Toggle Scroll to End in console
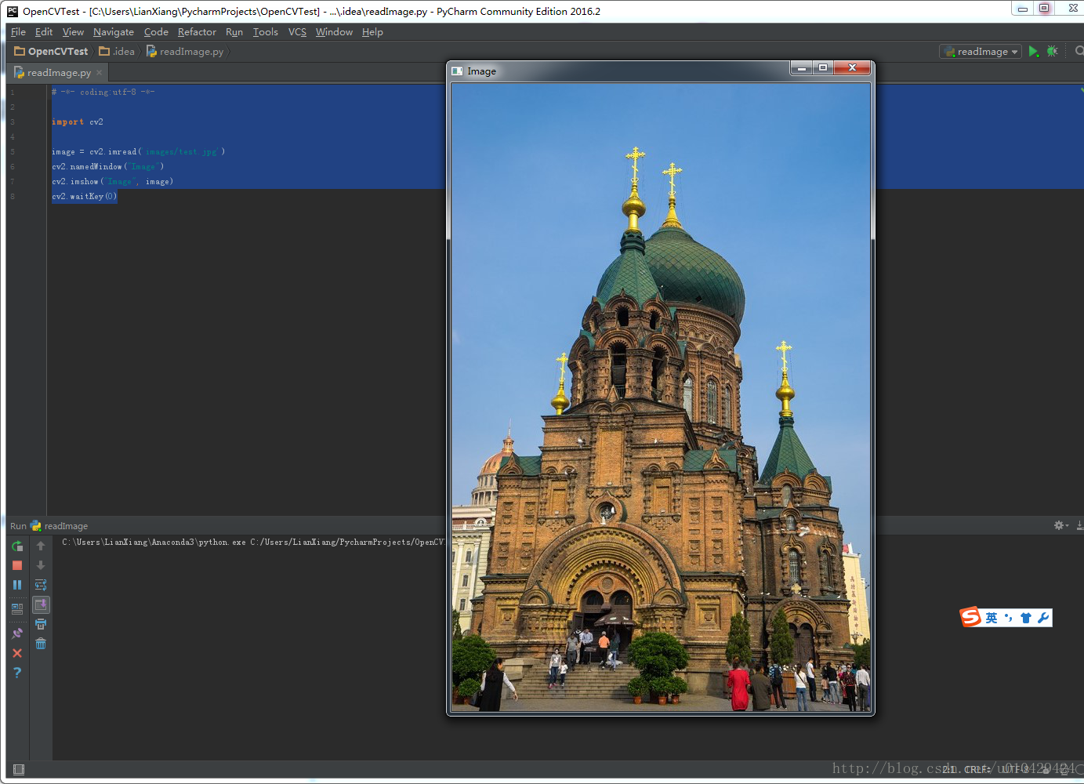Viewport: 1084px width, 784px height. coord(41,604)
